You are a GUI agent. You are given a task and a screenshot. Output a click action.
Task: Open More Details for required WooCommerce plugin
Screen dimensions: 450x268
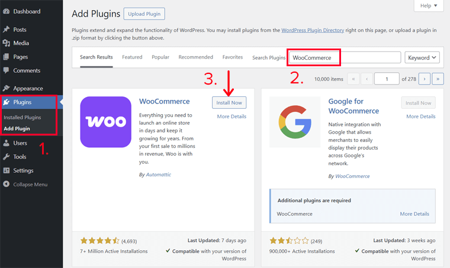(414, 214)
